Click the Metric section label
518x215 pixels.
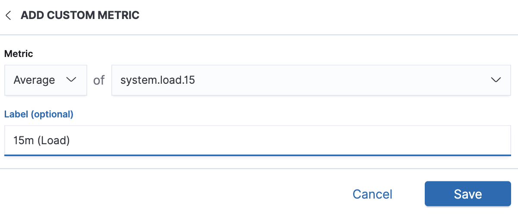(x=19, y=54)
